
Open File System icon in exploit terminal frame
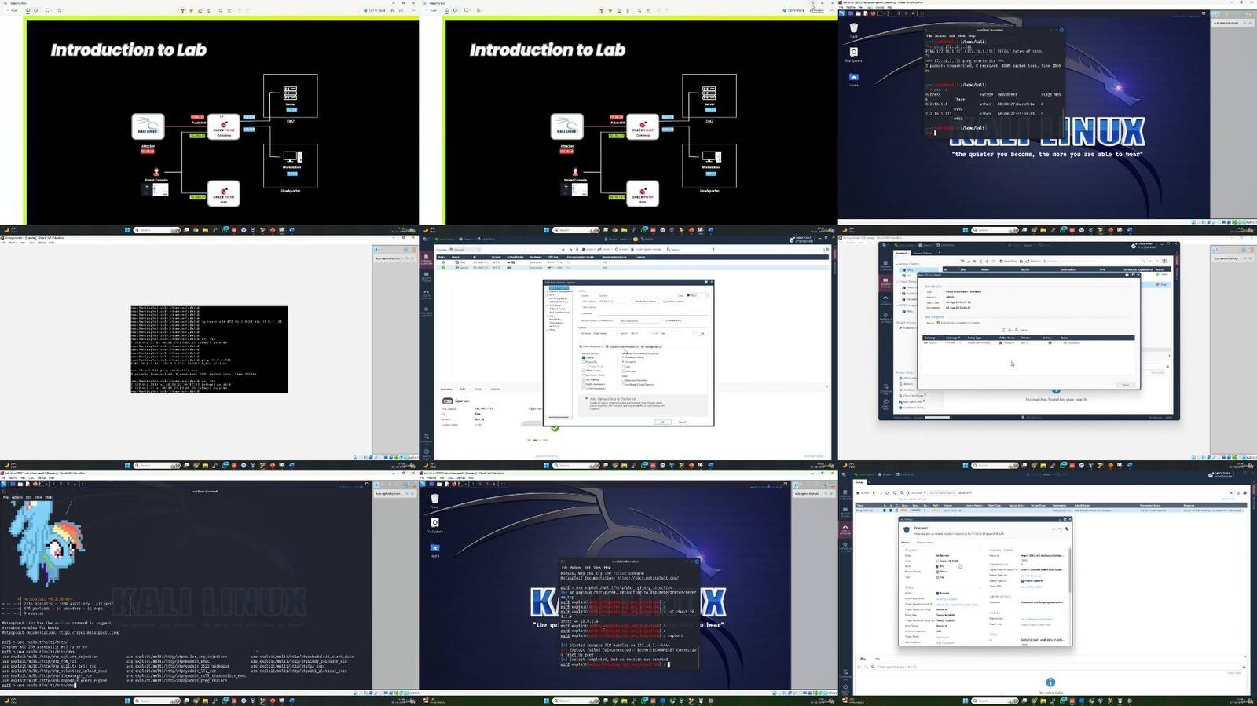434,524
